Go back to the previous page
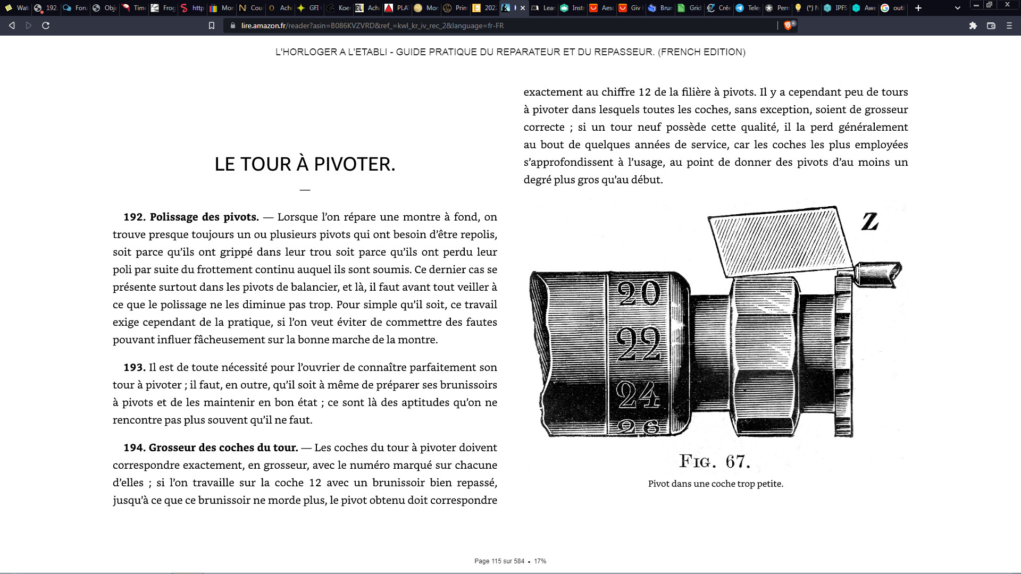 [12, 26]
